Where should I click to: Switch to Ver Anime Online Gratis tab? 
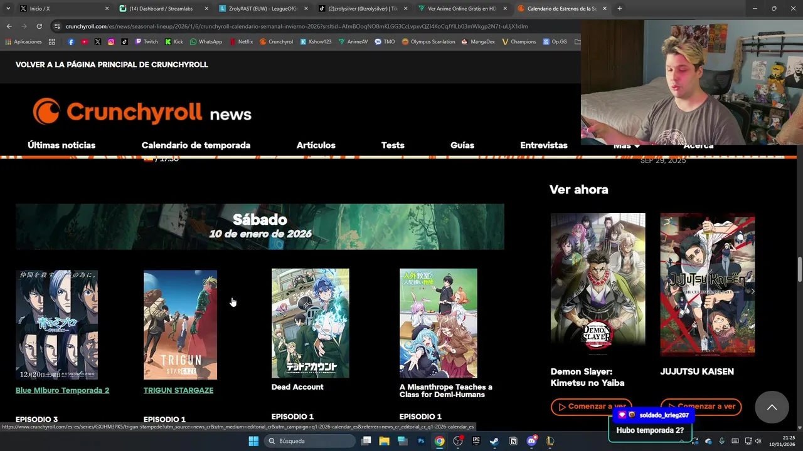tap(461, 9)
